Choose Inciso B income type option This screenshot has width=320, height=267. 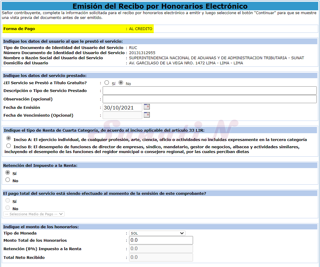pos(9,146)
